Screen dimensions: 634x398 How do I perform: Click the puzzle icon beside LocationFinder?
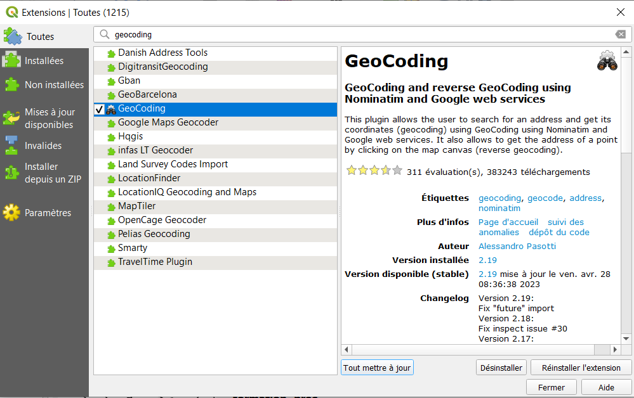[111, 179]
